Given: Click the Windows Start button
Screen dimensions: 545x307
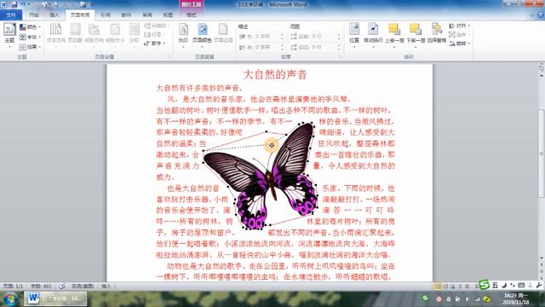Looking at the screenshot, I should click(x=10, y=298).
